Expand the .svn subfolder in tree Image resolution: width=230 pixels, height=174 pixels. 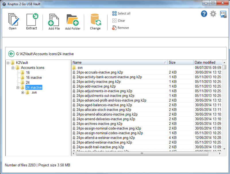[x=23, y=92]
